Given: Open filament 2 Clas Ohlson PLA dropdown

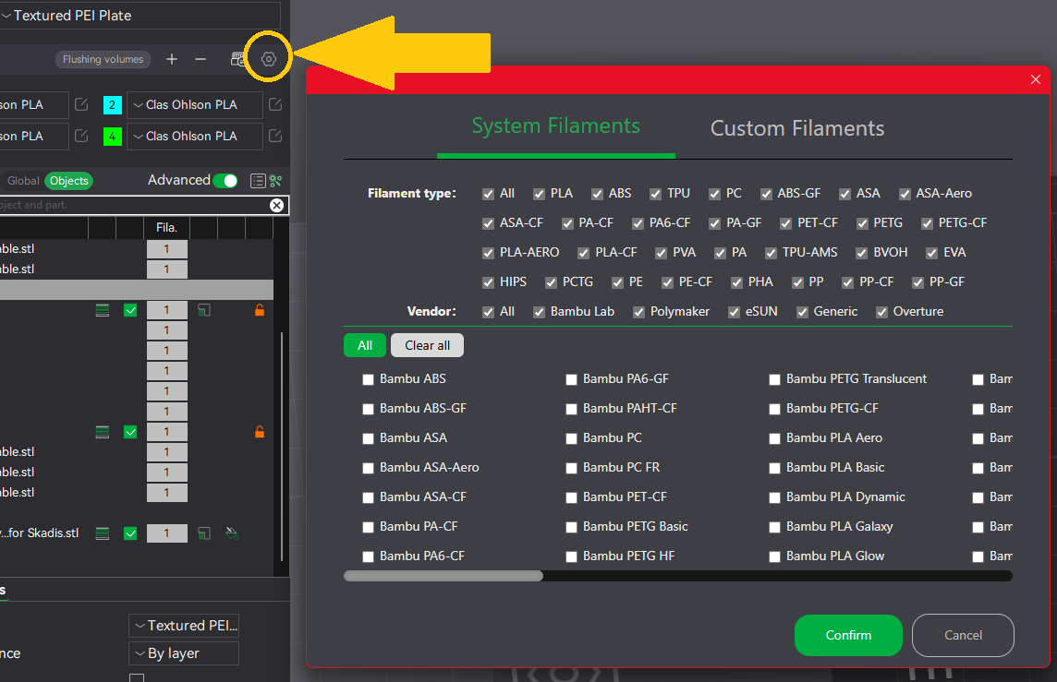Looking at the screenshot, I should coord(195,105).
